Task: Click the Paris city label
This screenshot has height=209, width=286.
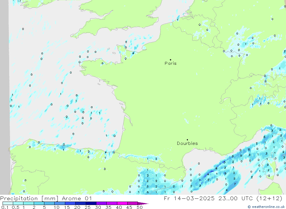Action: pos(170,63)
